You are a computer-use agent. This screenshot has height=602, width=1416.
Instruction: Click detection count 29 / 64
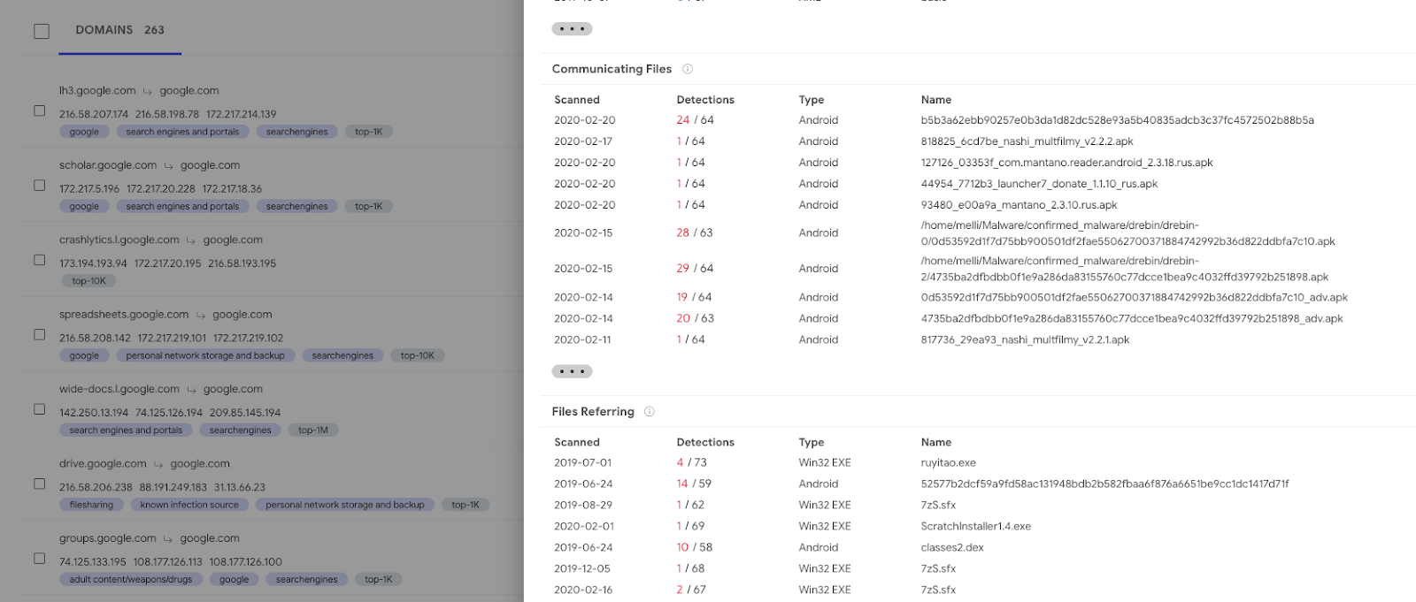pyautogui.click(x=695, y=269)
